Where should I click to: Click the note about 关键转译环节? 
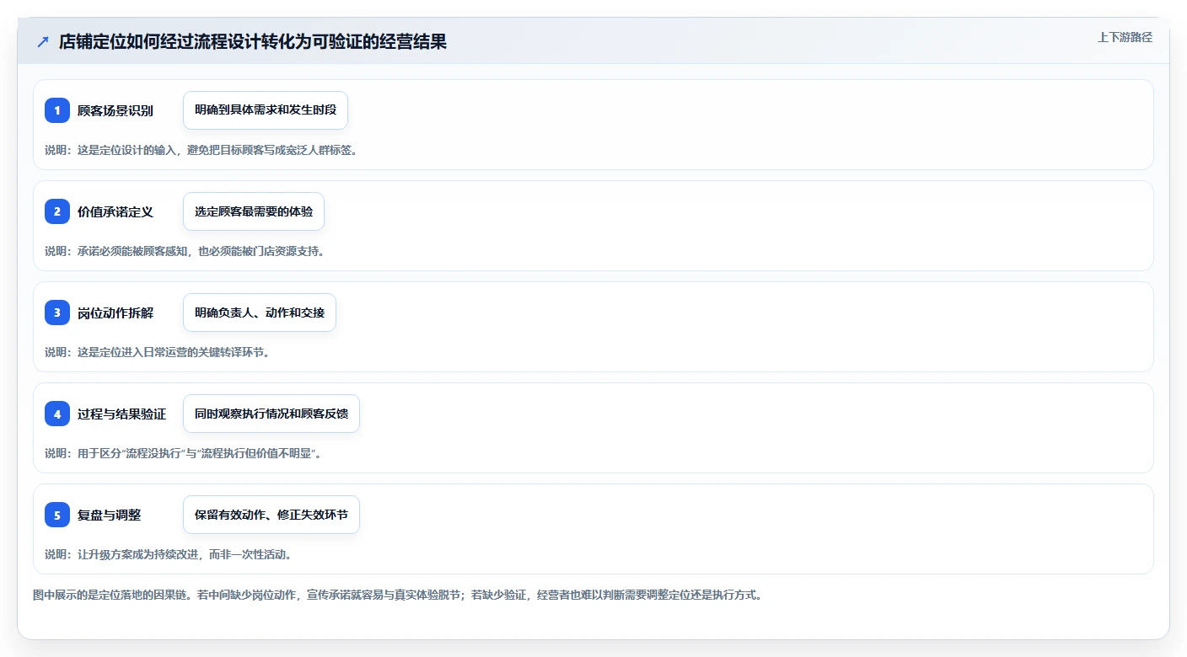click(158, 352)
